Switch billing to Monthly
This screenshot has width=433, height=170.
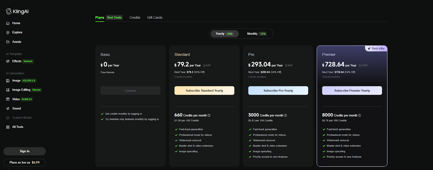click(x=257, y=34)
